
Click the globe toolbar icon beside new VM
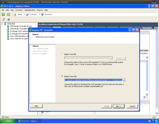point(9,19)
